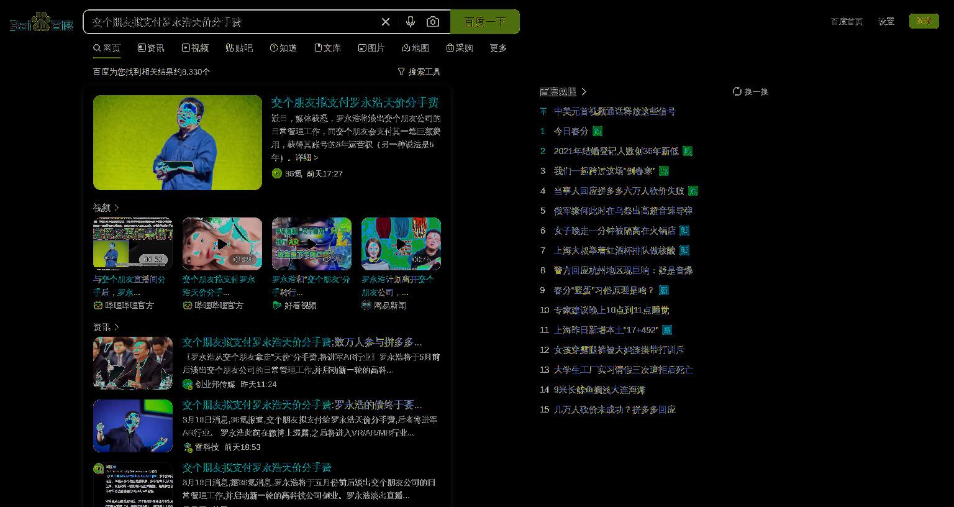The image size is (954, 507).
Task: Open hot topic 2021年结婚登记人数创36年新低
Action: click(616, 151)
